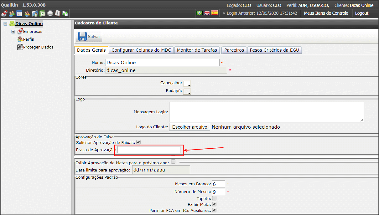Select Dicas Online in the tree
Screen dimensions: 379x215
point(29,23)
